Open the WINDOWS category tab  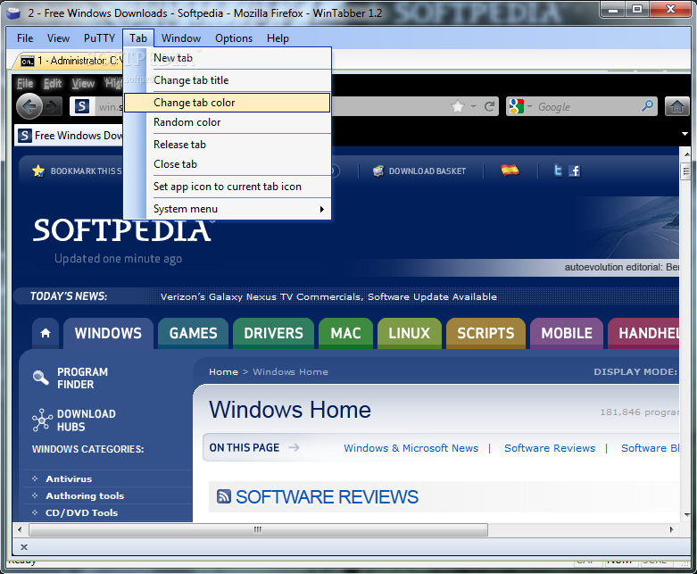point(108,333)
